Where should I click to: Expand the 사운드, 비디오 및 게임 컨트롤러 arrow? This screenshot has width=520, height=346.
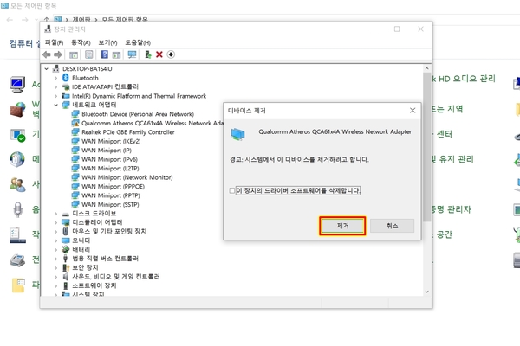point(55,277)
